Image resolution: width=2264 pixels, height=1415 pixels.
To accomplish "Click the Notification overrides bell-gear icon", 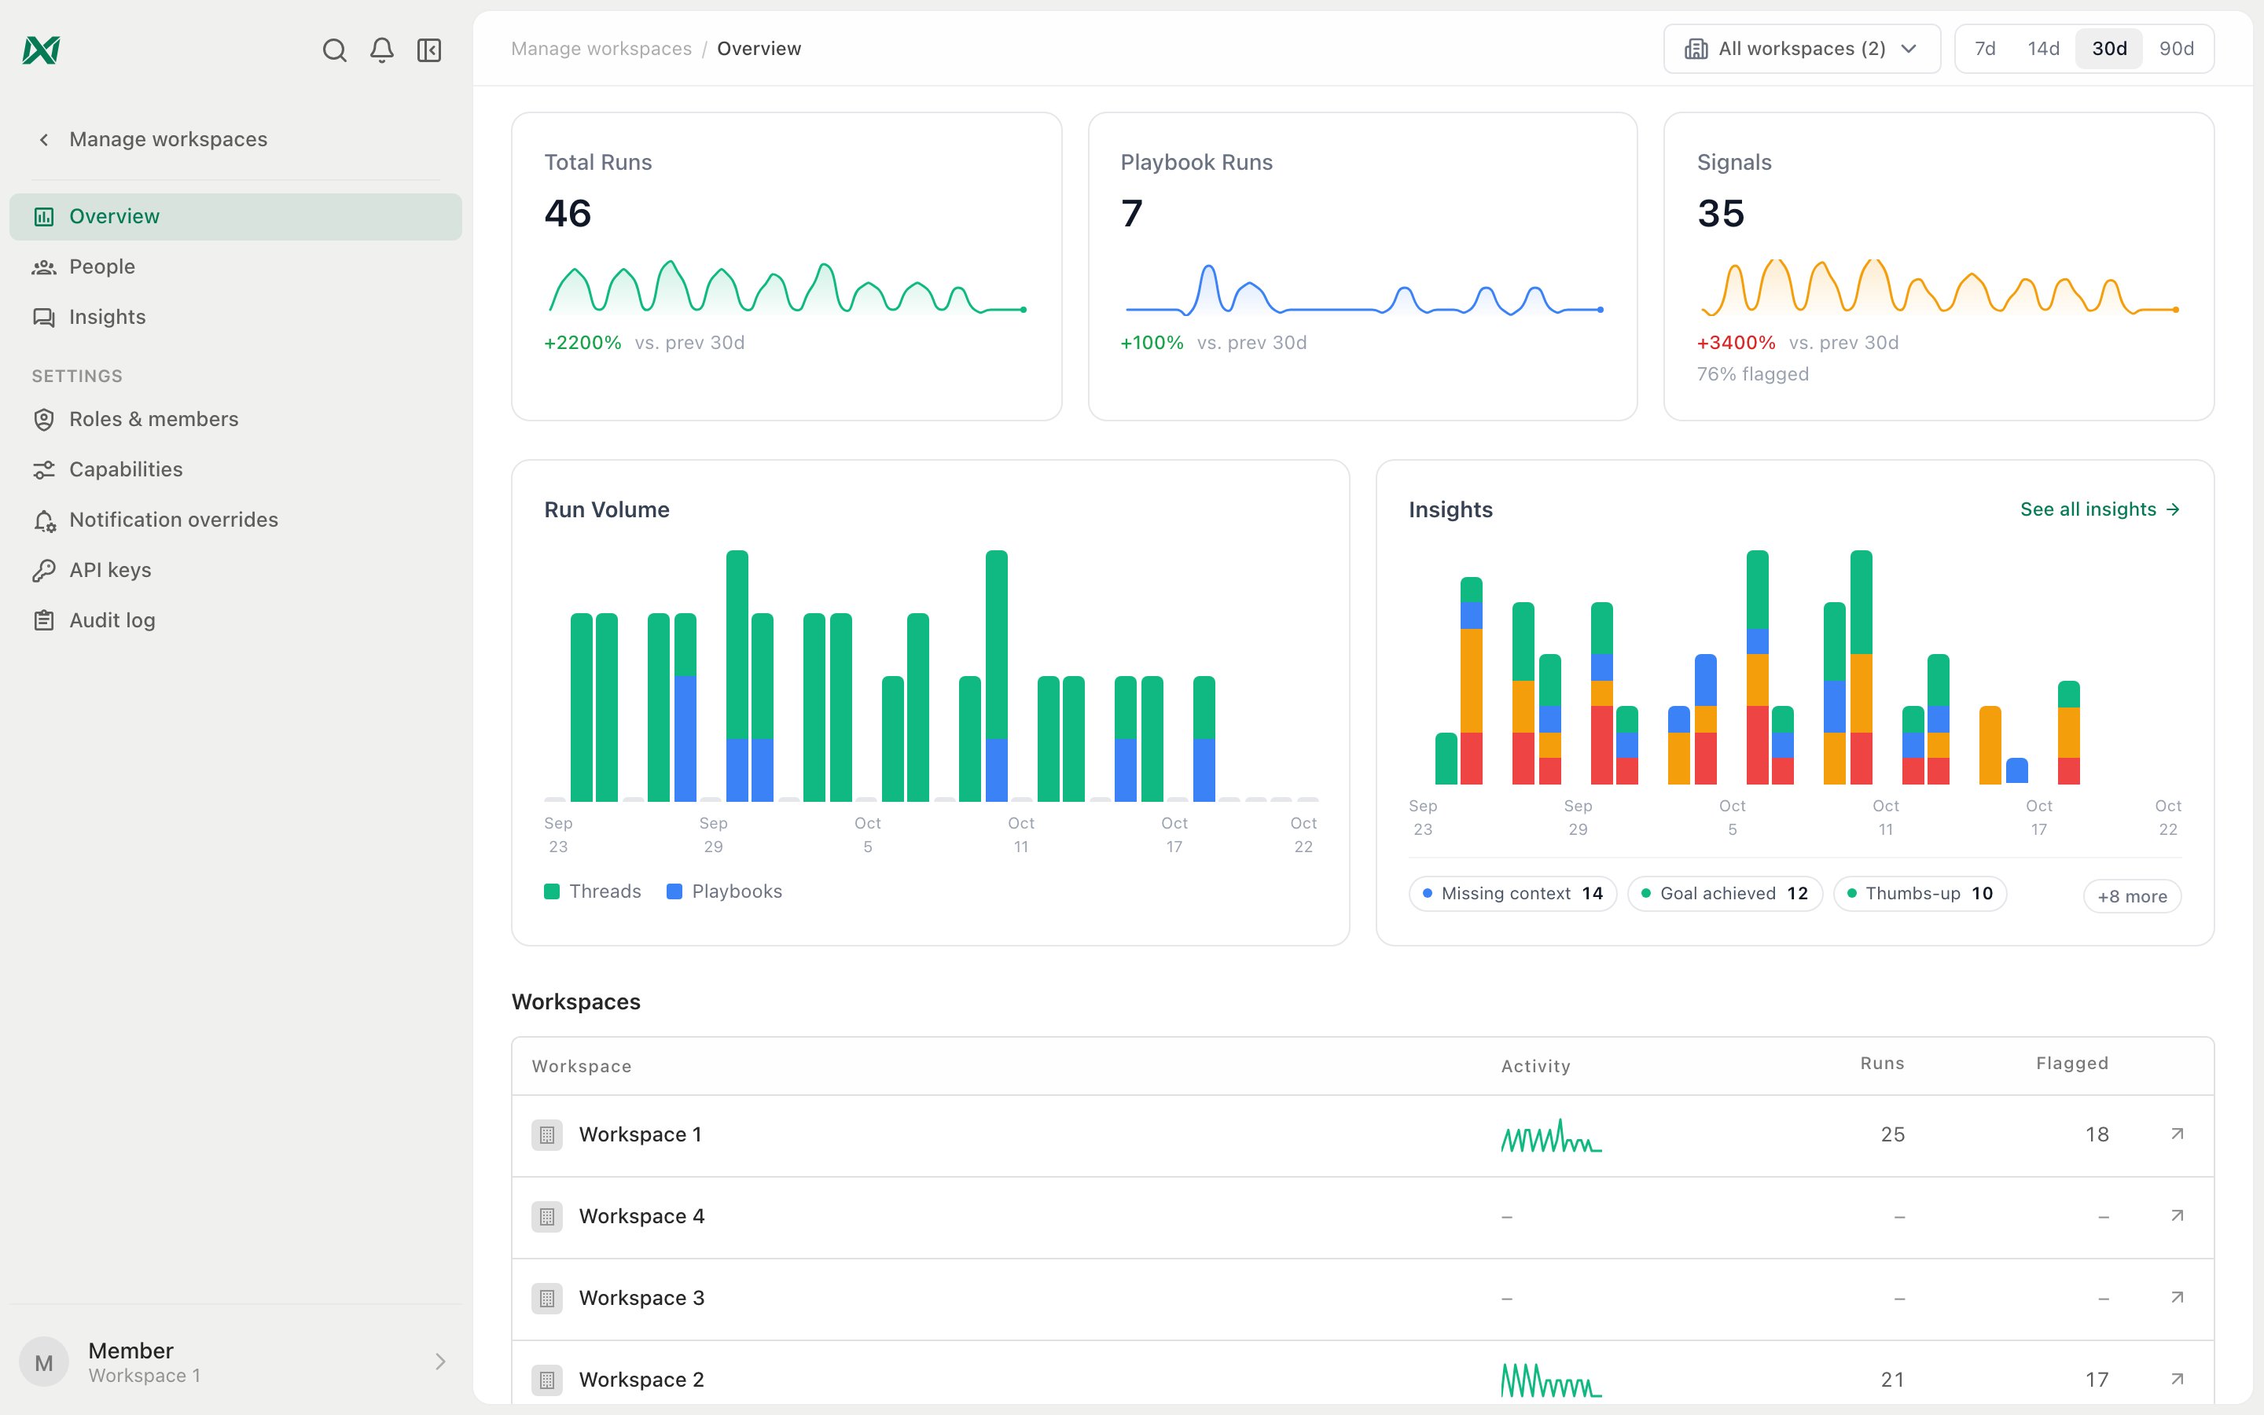I will point(44,520).
